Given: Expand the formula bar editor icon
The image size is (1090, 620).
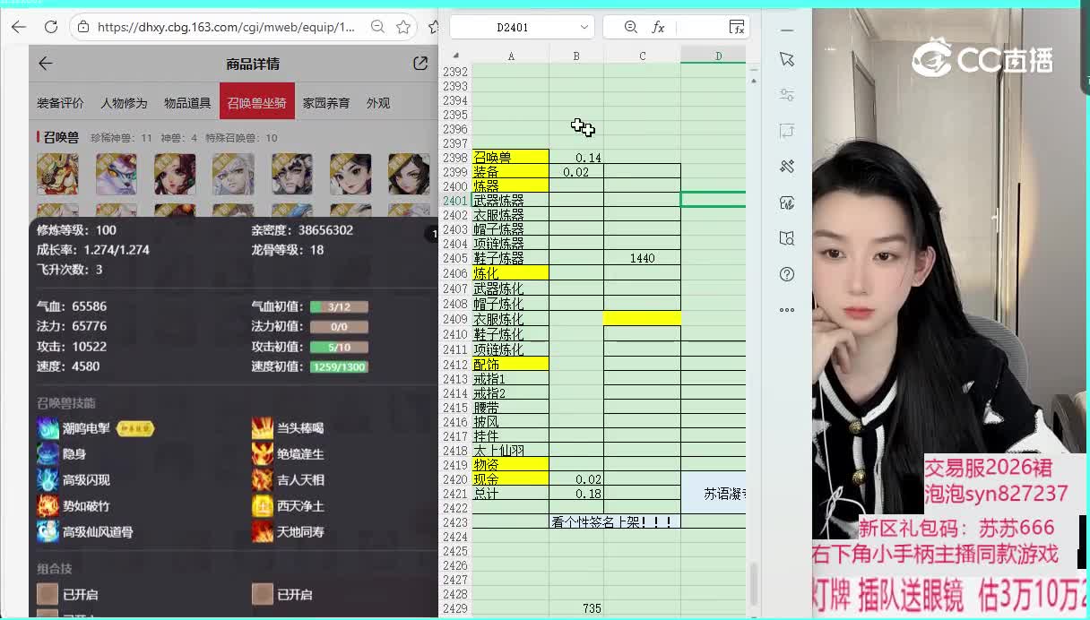Looking at the screenshot, I should coord(737,28).
